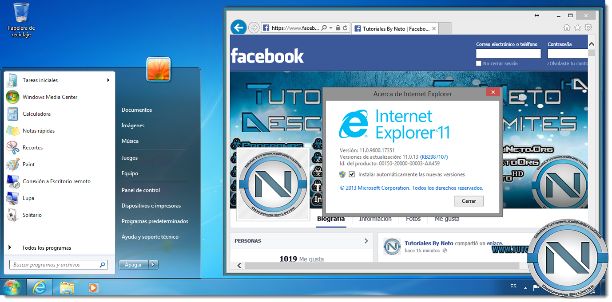The width and height of the screenshot is (612, 302).
Task: Select the Me gusta tab
Action: [447, 219]
